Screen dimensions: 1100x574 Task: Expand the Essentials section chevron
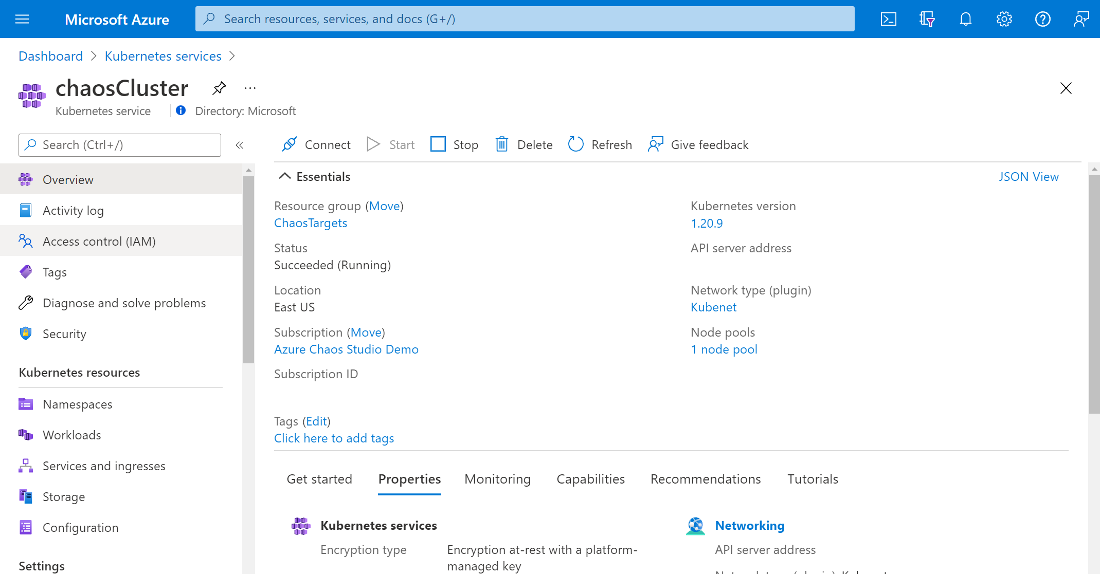[286, 177]
